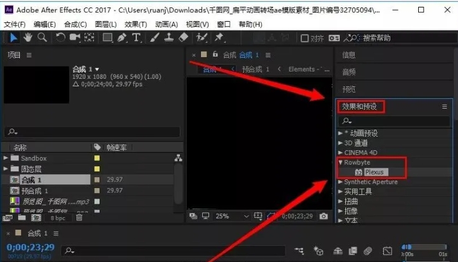Image resolution: width=458 pixels, height=262 pixels.
Task: Open the 预览 panel
Action: pos(348,89)
